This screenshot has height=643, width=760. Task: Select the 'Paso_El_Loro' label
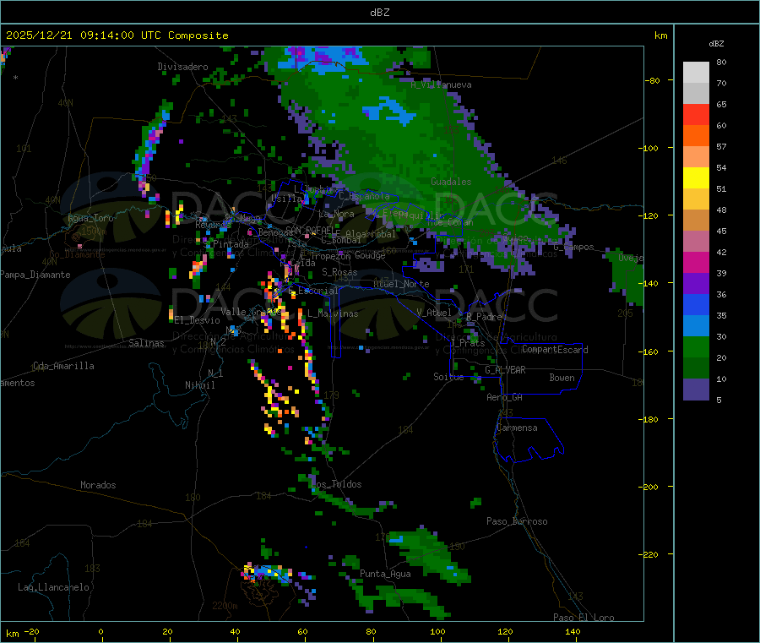[584, 618]
